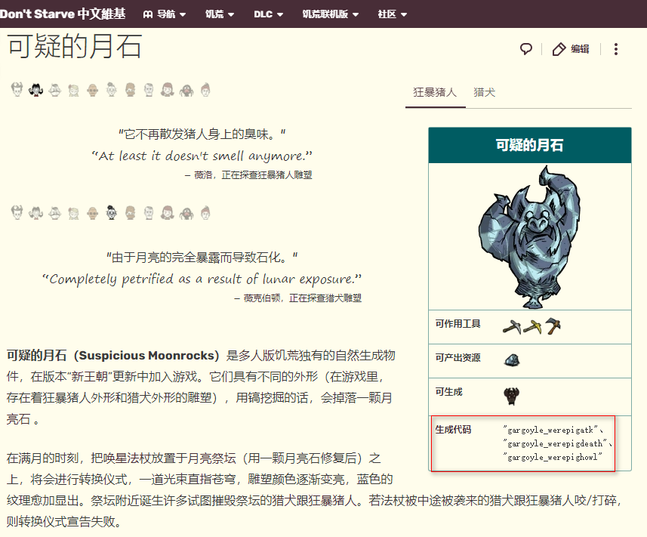Choose Webber's spider head in the upper quote row
This screenshot has height=537, width=647.
pyautogui.click(x=186, y=90)
